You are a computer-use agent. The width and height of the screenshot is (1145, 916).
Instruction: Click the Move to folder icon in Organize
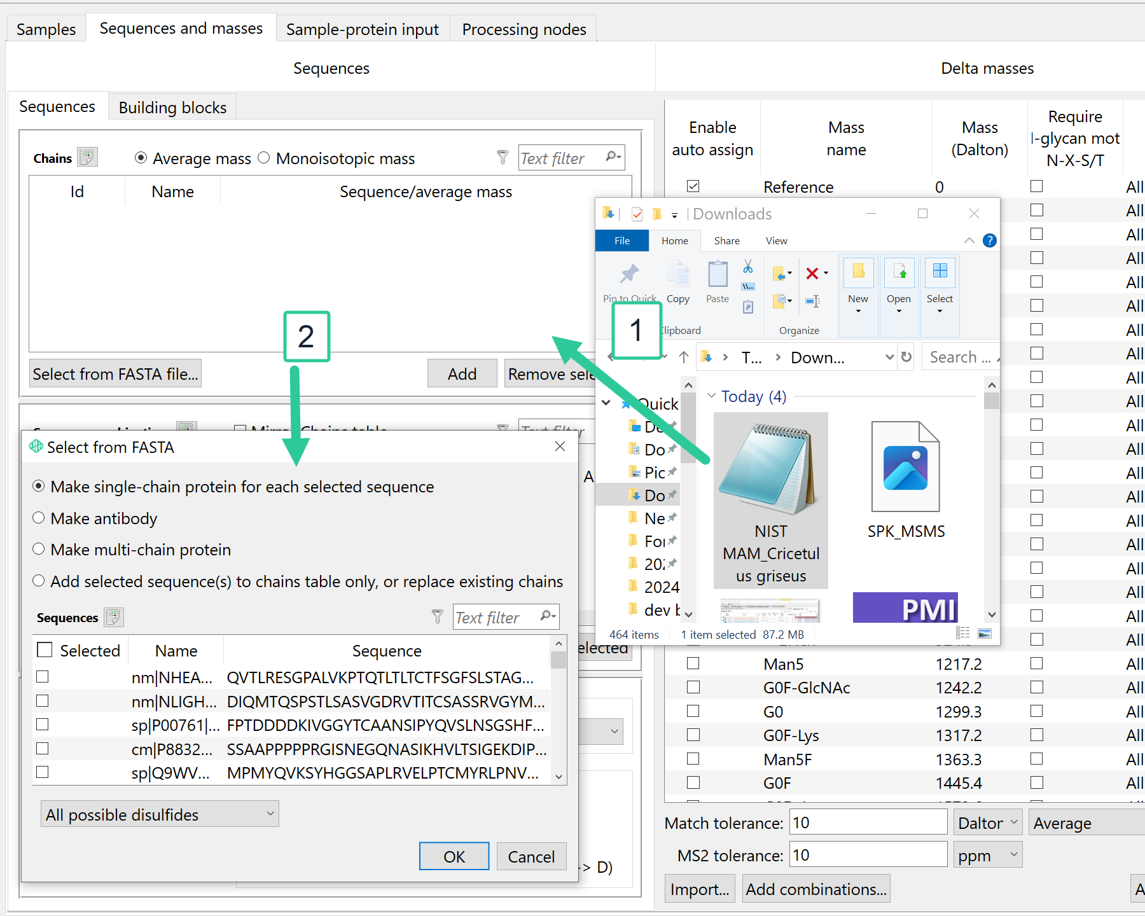tap(782, 274)
